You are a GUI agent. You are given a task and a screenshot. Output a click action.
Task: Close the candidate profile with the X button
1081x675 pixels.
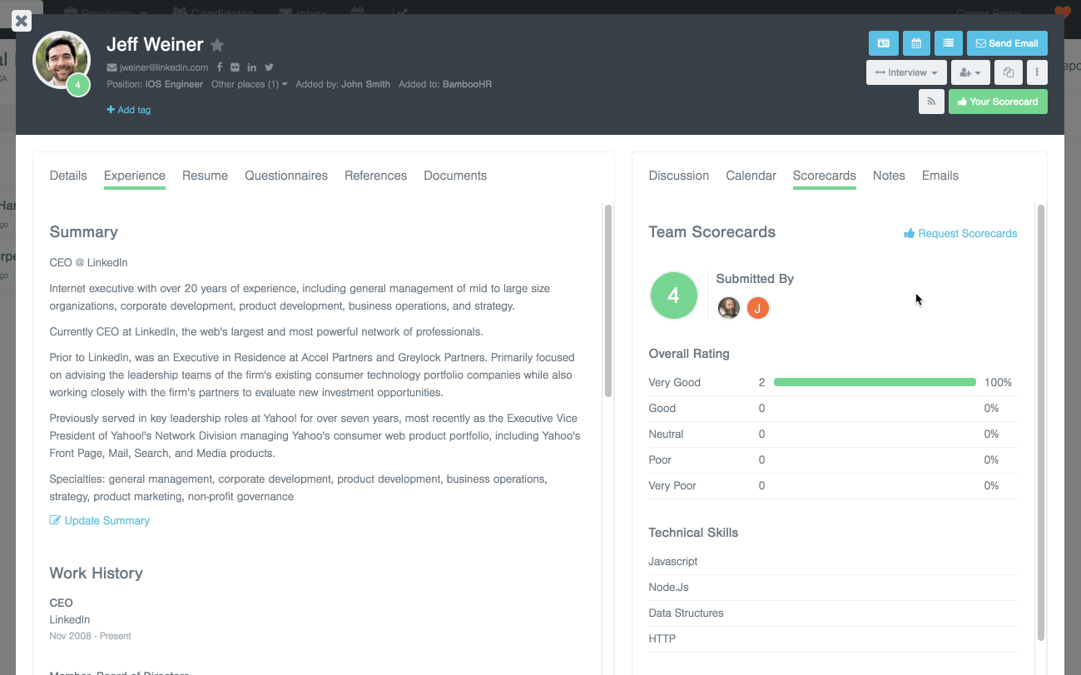(22, 22)
